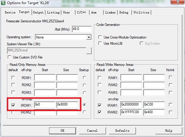Uncheck the IRAM2 default checkbox
The height and width of the screenshot is (137, 185).
(100, 112)
